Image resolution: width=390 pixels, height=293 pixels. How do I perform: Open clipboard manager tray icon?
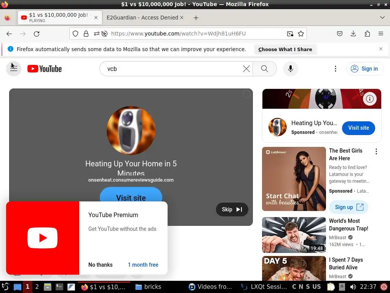[x=331, y=287]
